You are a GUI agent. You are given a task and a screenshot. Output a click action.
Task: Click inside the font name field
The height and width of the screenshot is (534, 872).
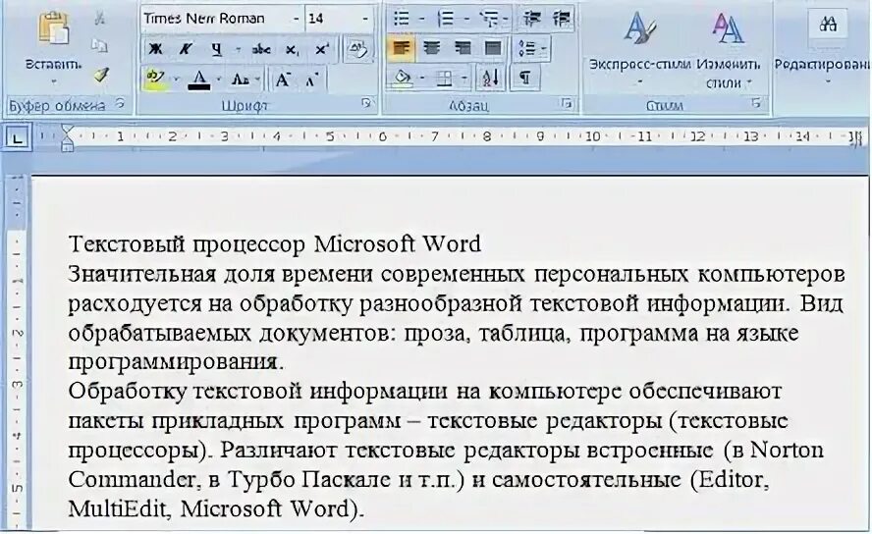216,19
